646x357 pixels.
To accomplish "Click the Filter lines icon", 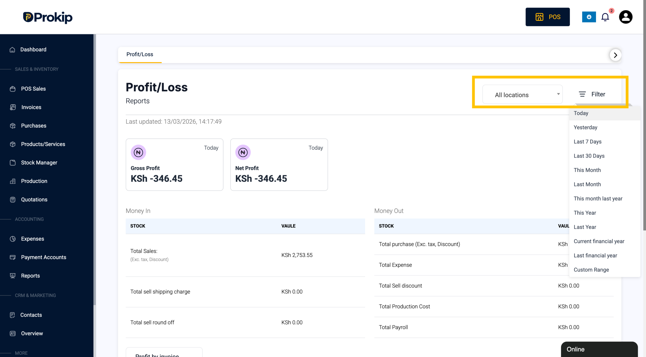I will click(x=582, y=94).
